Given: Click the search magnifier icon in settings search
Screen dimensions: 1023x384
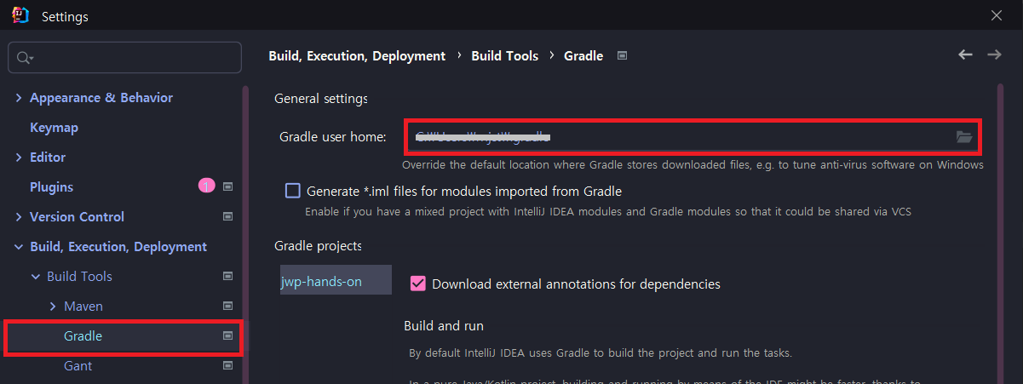Looking at the screenshot, I should (24, 58).
